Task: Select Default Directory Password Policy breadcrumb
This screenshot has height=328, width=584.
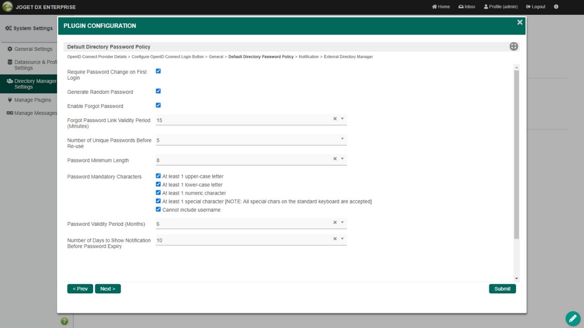Action: (x=261, y=57)
